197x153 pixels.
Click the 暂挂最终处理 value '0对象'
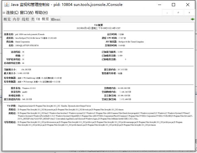pos(120,73)
